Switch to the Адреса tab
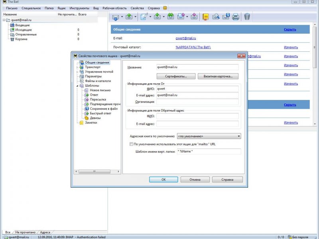 click(x=45, y=232)
